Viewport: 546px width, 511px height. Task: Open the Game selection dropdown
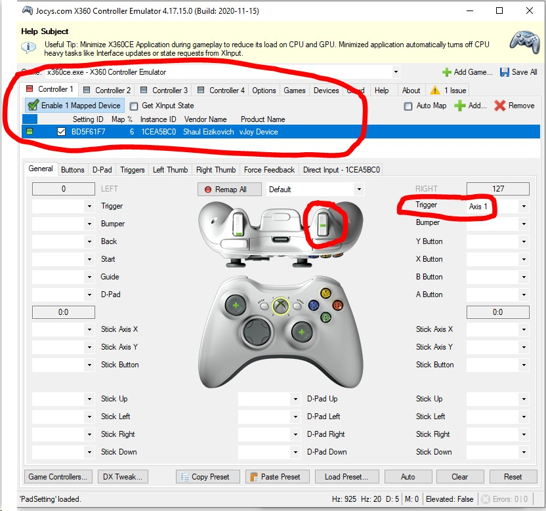pos(396,72)
